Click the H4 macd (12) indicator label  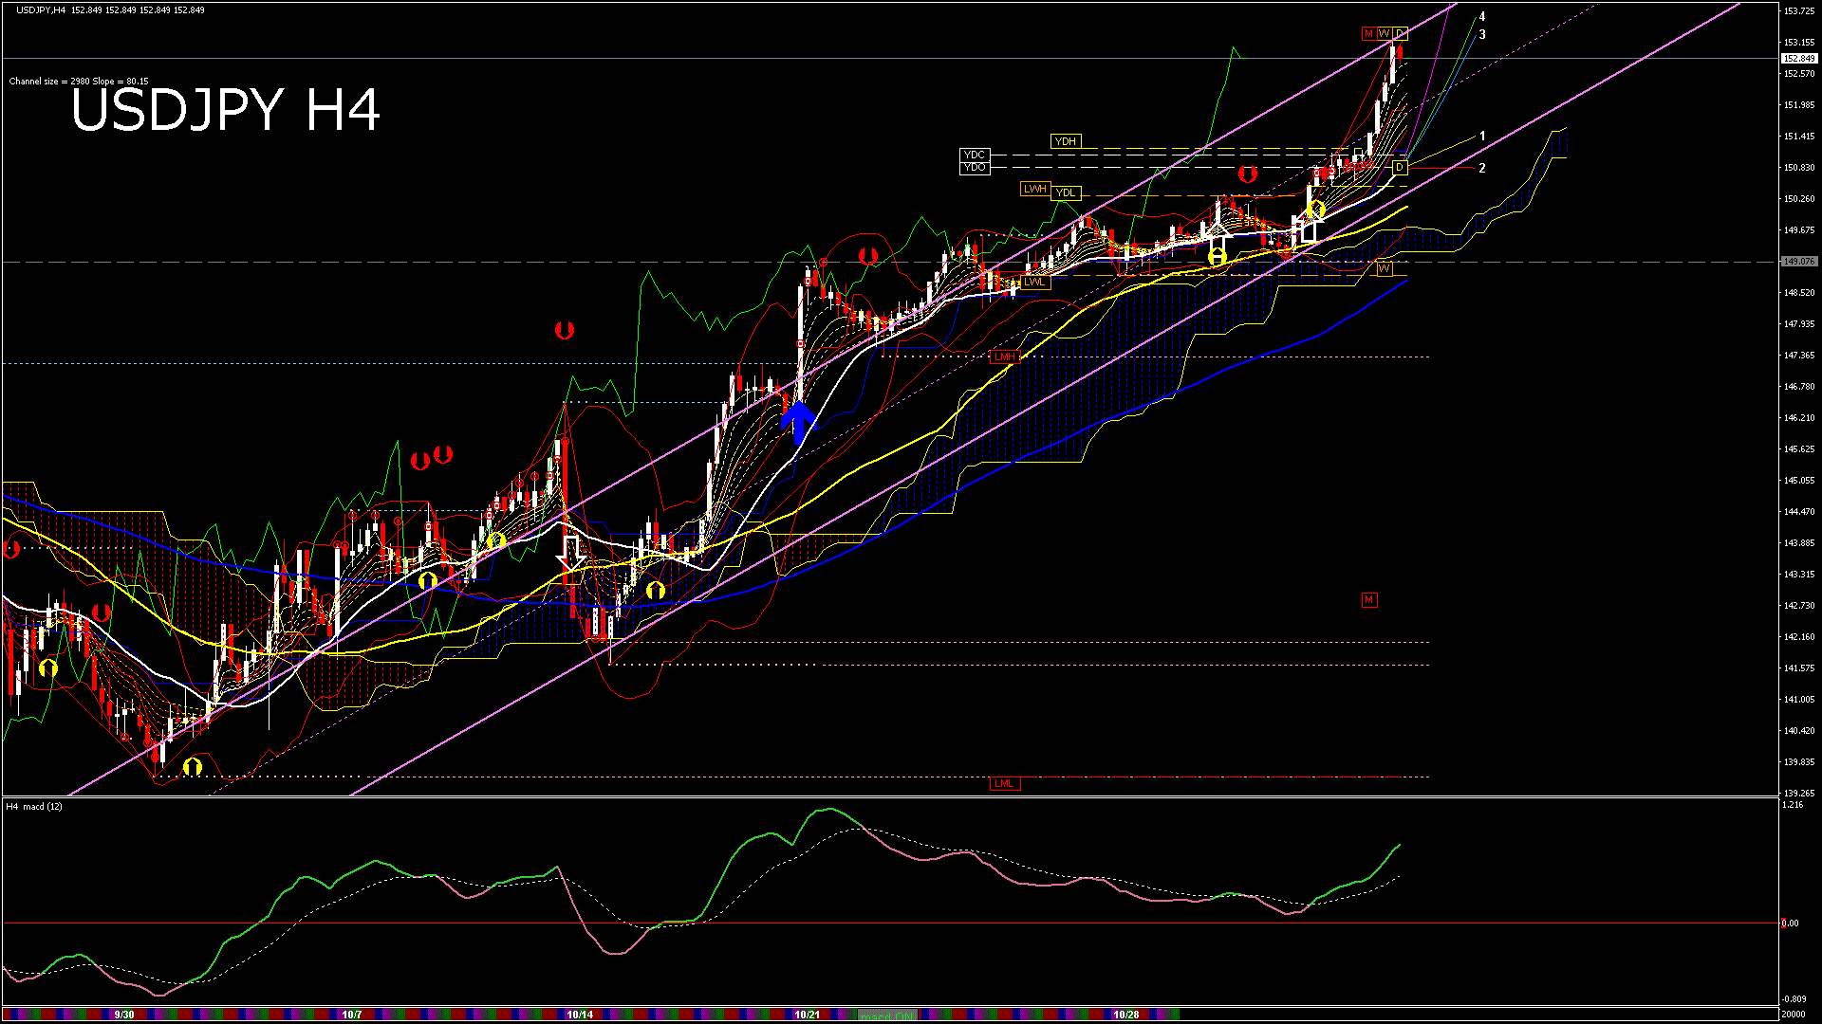pos(34,807)
